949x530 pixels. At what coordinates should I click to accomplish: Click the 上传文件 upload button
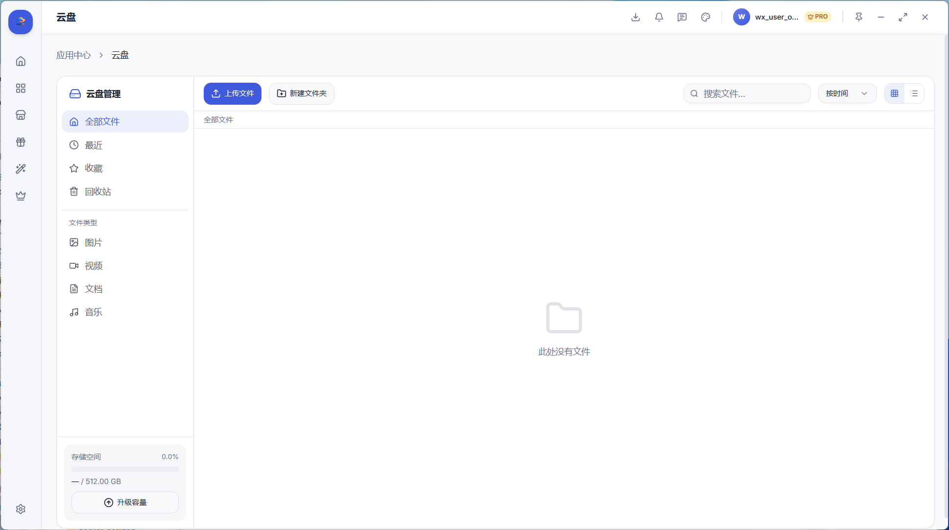tap(233, 93)
